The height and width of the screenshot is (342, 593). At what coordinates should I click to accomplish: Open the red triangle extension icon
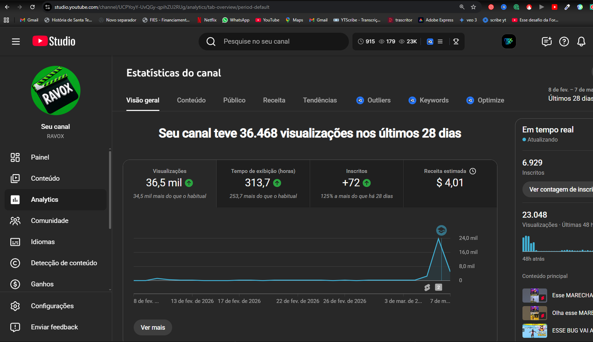(x=529, y=7)
